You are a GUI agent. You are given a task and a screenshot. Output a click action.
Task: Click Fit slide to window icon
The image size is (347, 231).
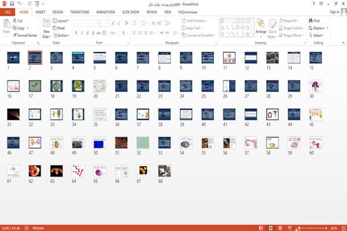point(344,228)
